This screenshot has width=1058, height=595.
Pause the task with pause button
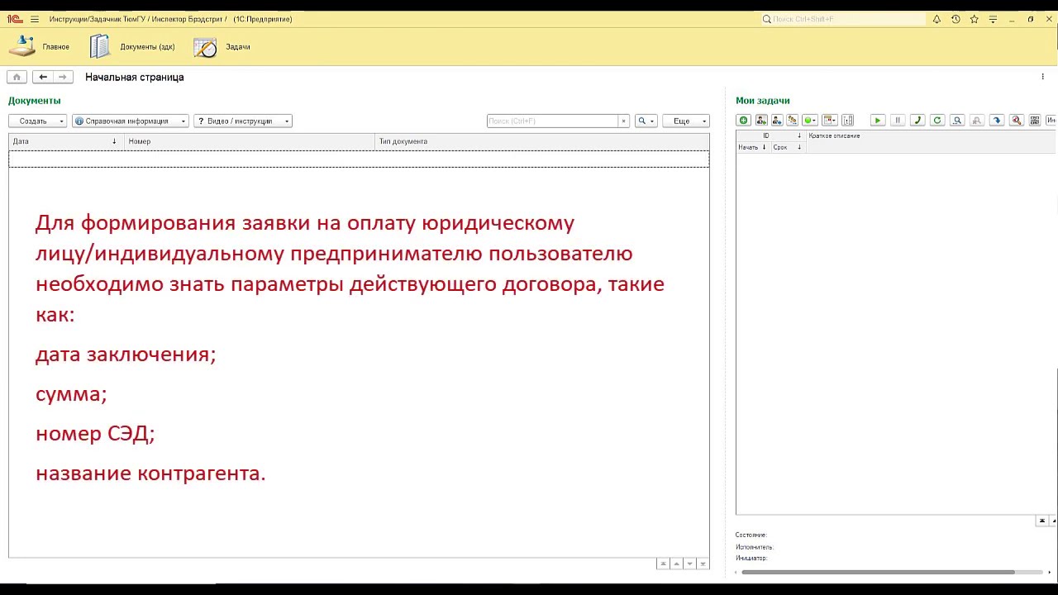click(x=898, y=121)
